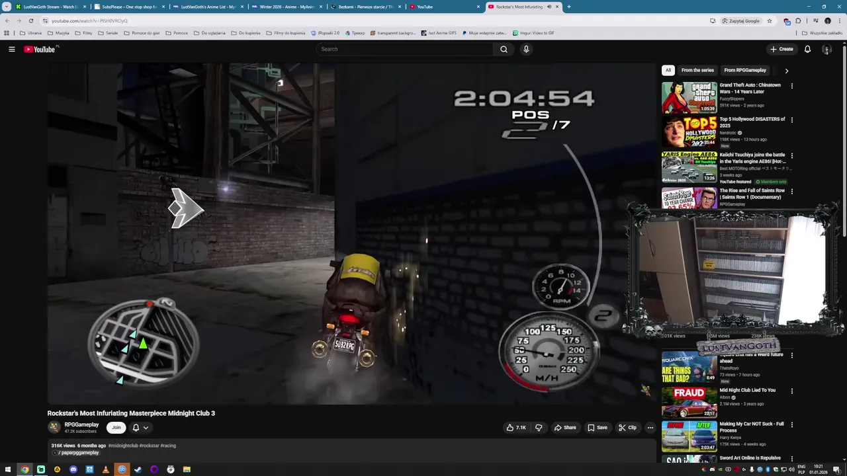Open Windows Start menu

(7, 469)
